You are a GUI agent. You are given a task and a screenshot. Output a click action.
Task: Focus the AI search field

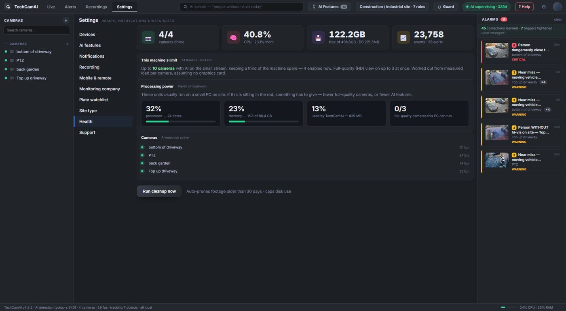click(x=241, y=7)
